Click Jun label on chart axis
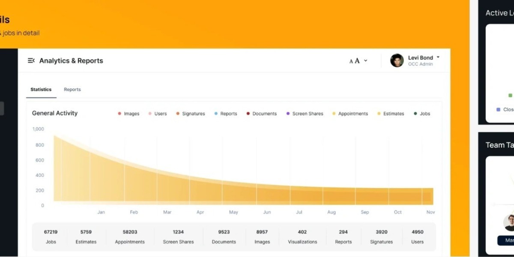This screenshot has width=514, height=257. coord(267,212)
